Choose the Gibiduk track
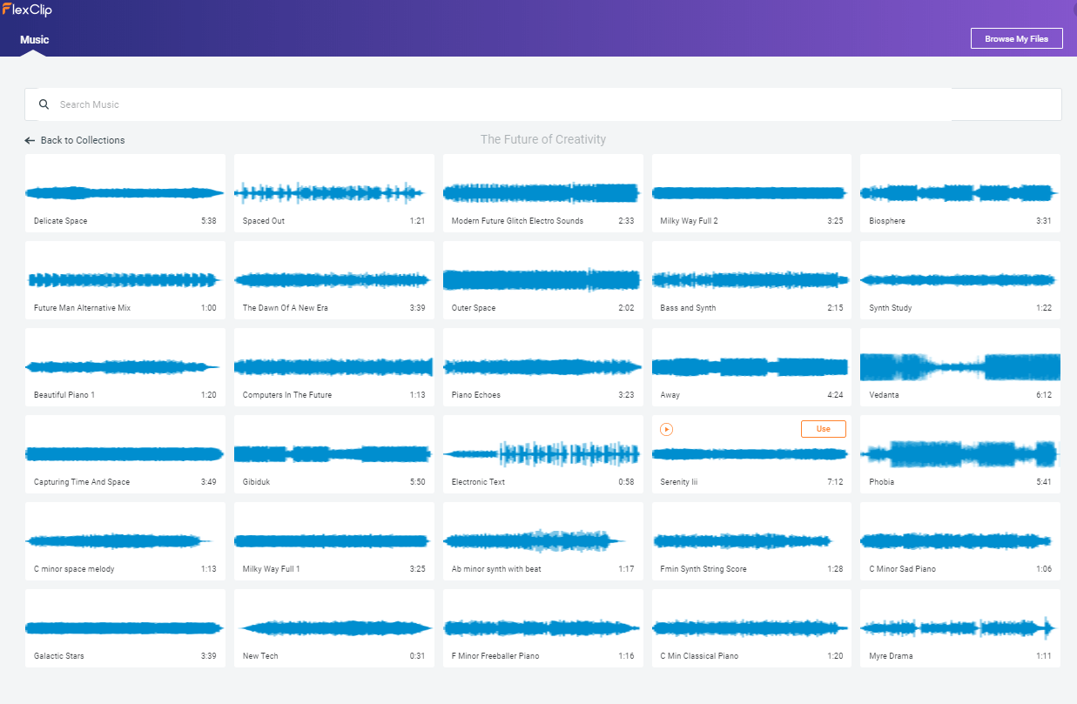This screenshot has height=704, width=1077. coord(334,454)
